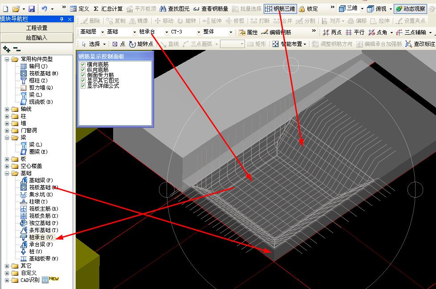Image resolution: width=436 pixels, height=289 pixels.
Task: Save project with floppy disk icon
Action: pyautogui.click(x=32, y=9)
